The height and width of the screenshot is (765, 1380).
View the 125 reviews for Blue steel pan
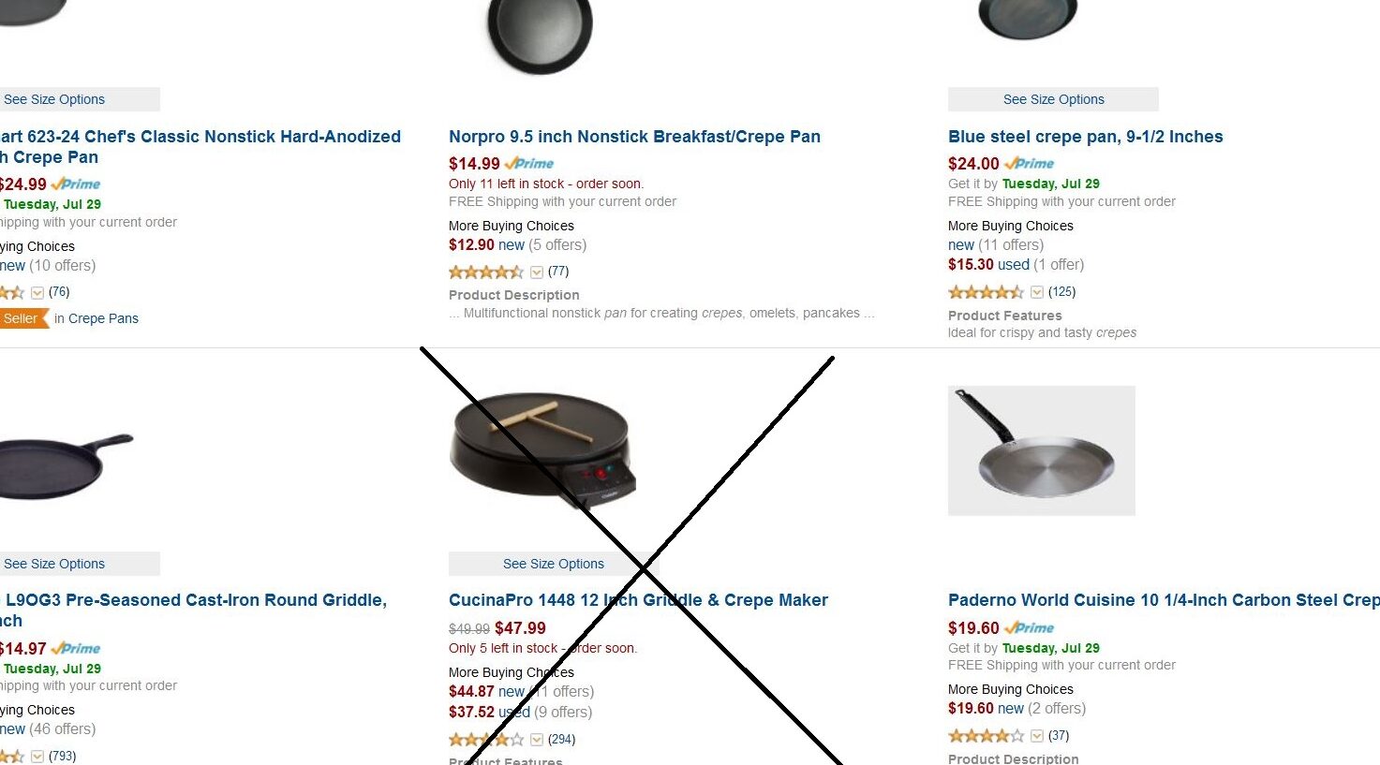pyautogui.click(x=1062, y=292)
